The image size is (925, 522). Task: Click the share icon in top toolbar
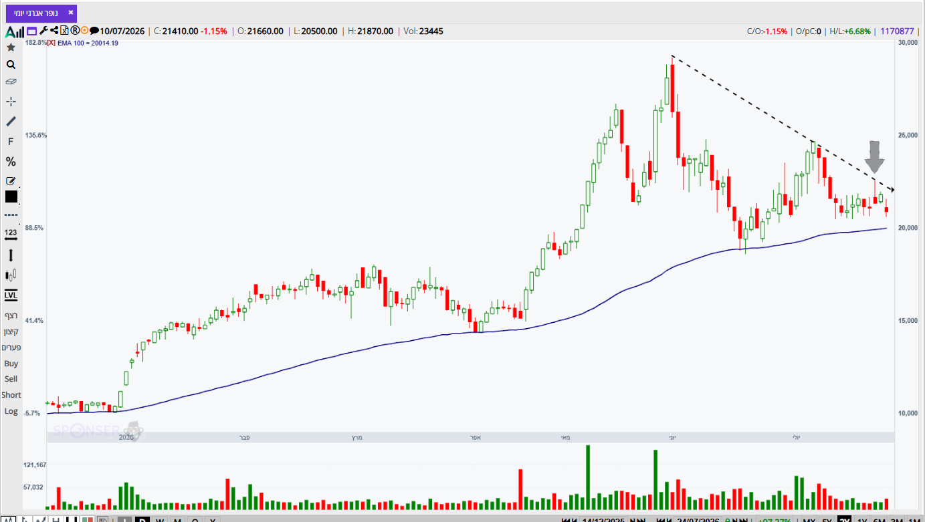pos(54,31)
